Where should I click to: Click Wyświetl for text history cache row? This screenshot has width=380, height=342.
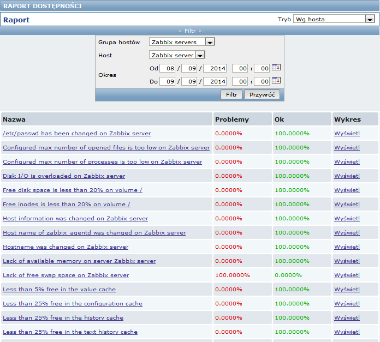[x=347, y=332]
